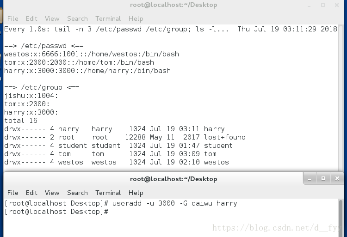
Task: Click the upper terminal title bar
Action: click(x=173, y=5)
